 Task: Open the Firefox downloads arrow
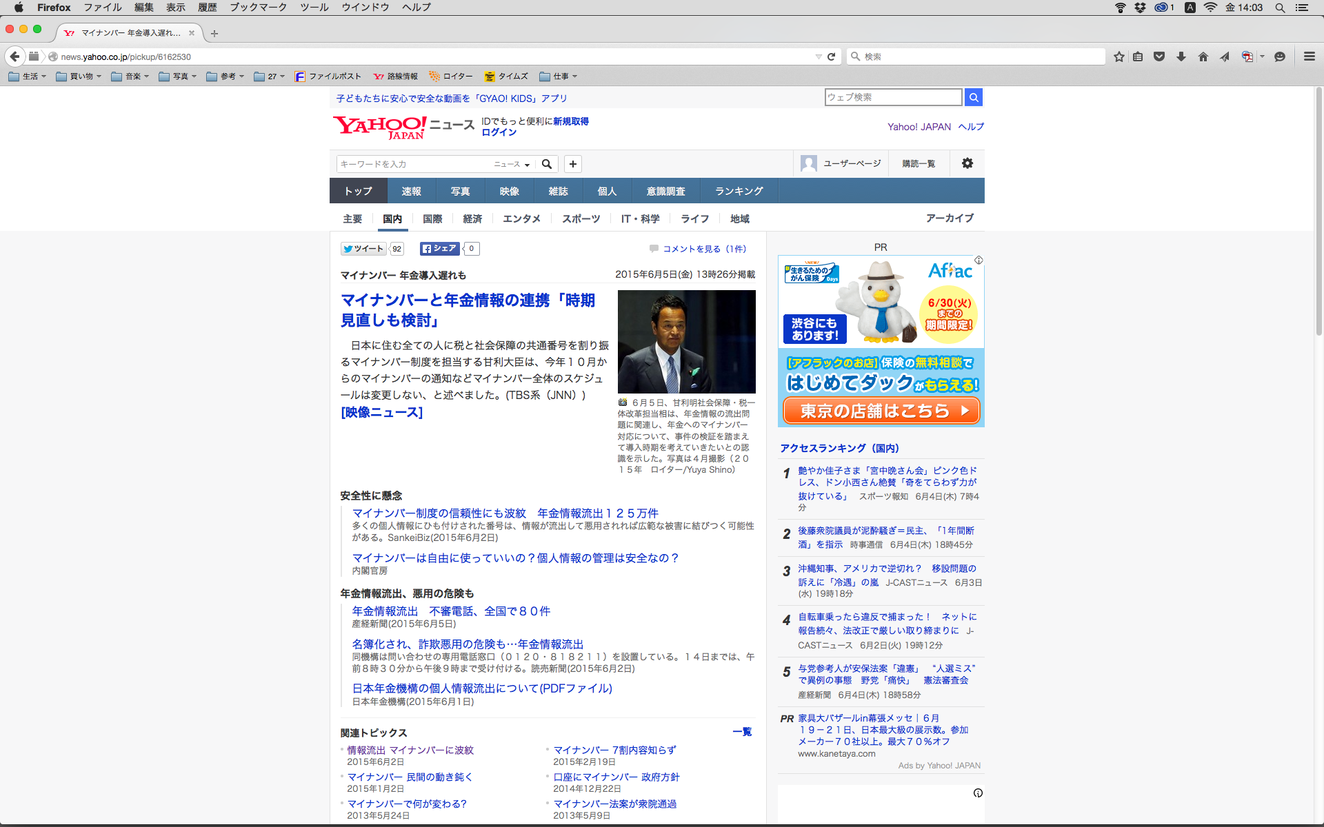pos(1181,57)
